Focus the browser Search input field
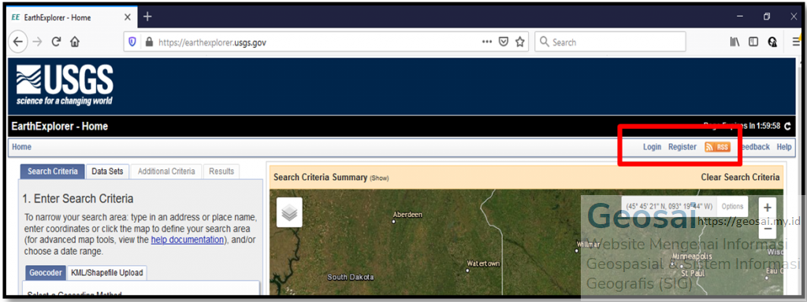Screen dimensions: 807x302 611,42
